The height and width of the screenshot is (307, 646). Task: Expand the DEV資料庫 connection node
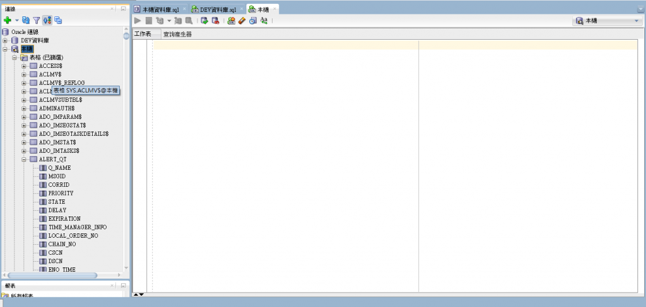(x=5, y=40)
